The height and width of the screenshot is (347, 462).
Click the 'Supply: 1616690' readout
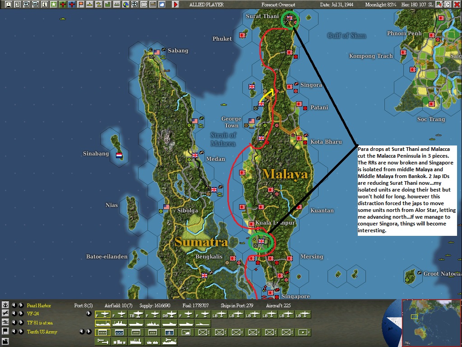(x=155, y=305)
